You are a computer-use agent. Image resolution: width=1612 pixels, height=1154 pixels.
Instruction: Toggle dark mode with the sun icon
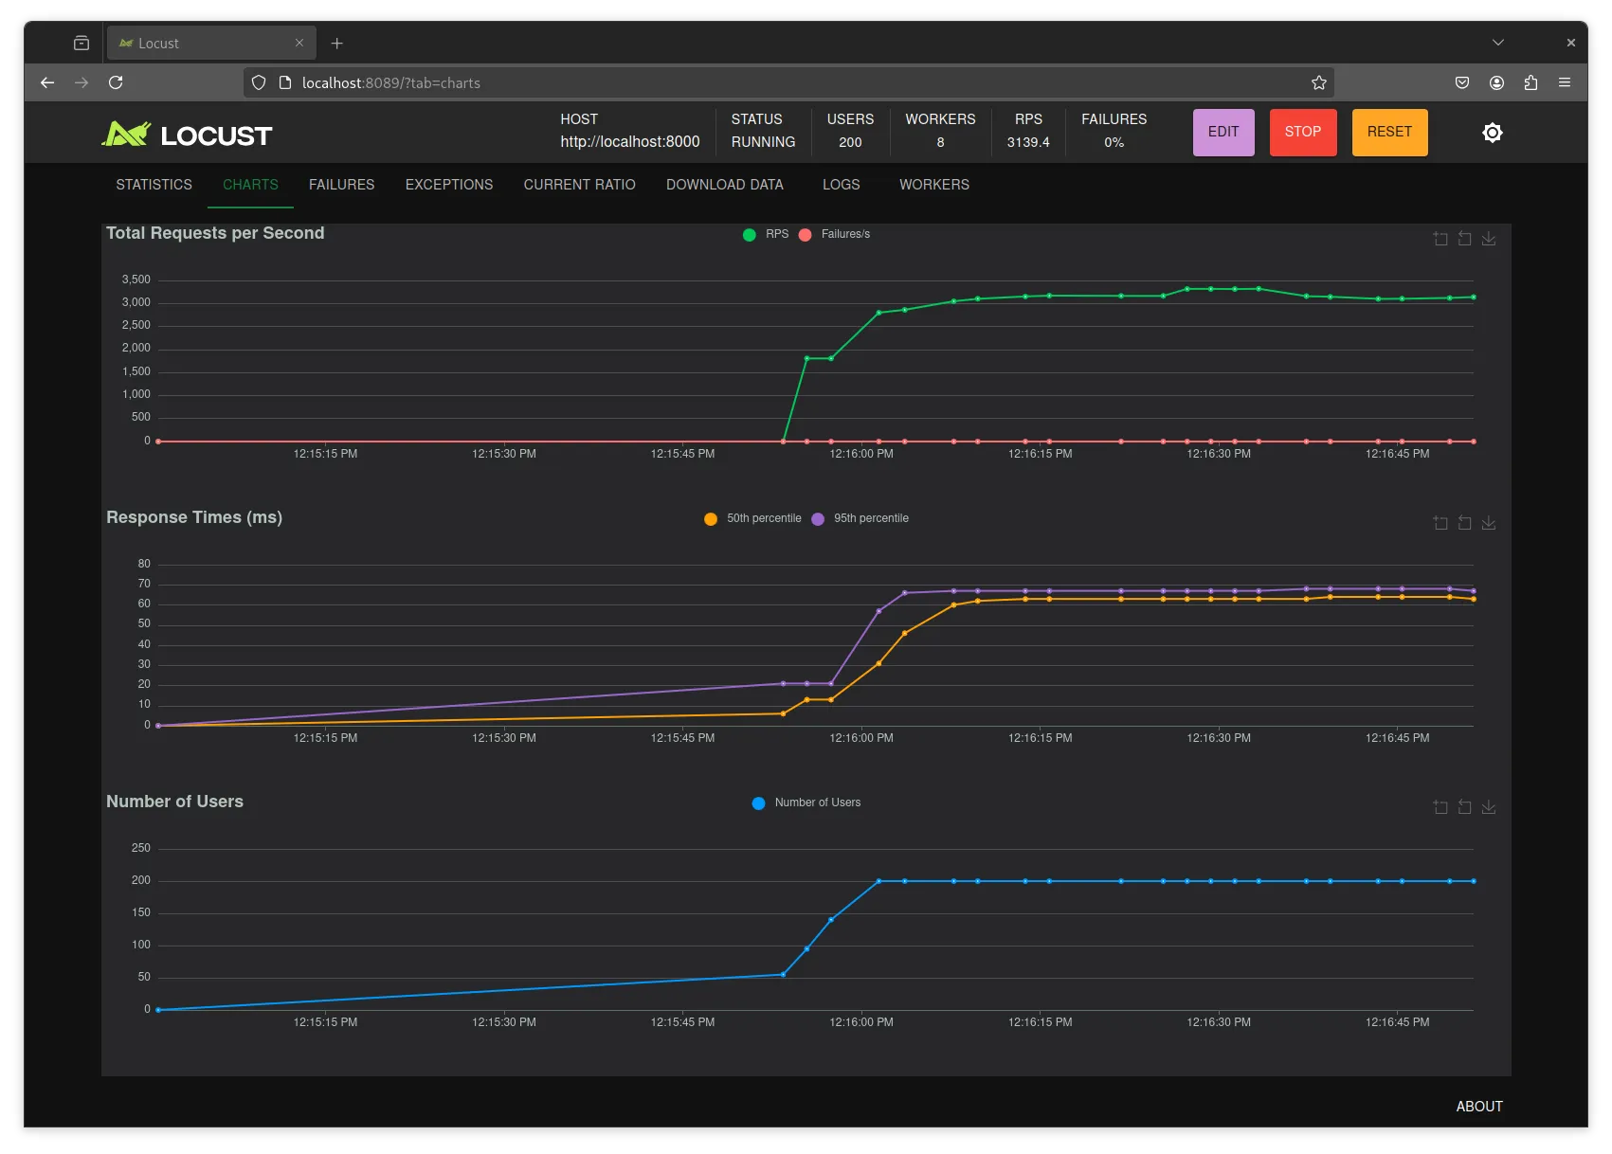(x=1492, y=133)
